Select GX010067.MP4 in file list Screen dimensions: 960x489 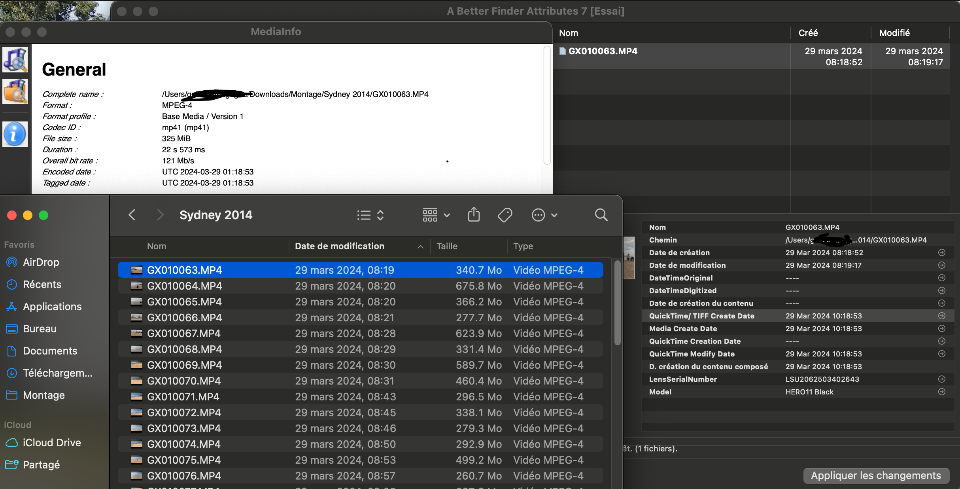click(184, 334)
